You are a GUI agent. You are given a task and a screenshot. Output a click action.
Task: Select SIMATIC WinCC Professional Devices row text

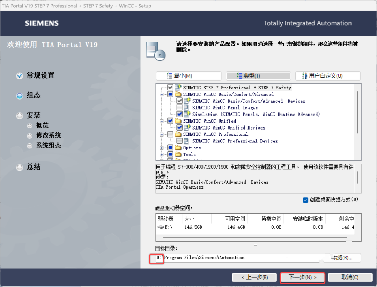pos(235,141)
